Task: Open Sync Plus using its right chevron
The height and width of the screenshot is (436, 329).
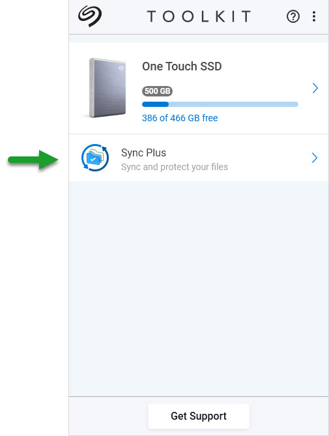Action: click(314, 158)
